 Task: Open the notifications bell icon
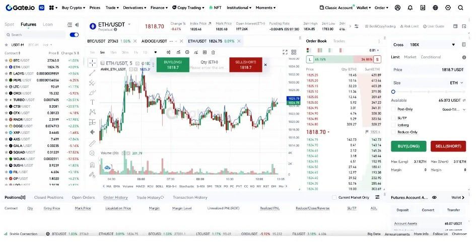pyautogui.click(x=410, y=8)
